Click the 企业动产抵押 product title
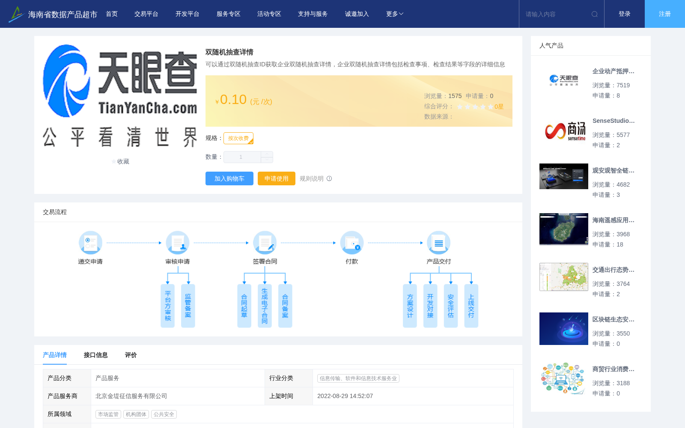 coord(614,71)
